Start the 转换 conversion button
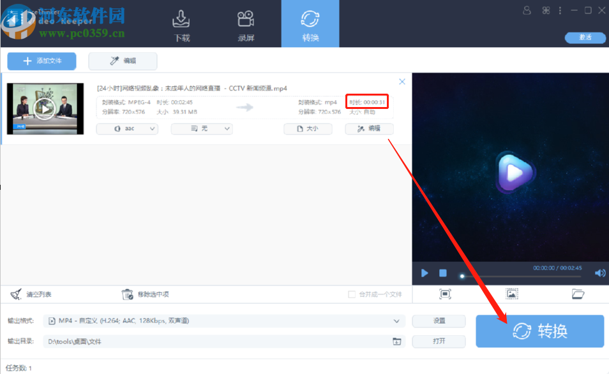 coord(539,331)
